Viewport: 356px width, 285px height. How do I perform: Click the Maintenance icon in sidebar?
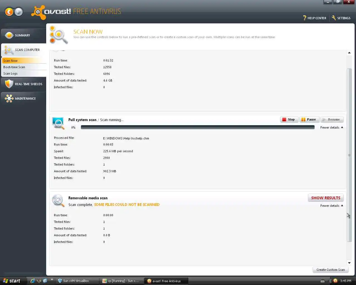9,99
